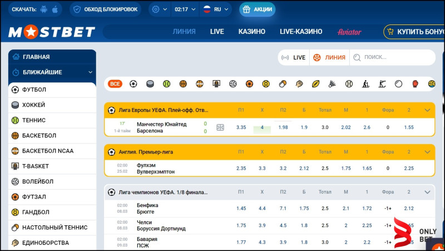Select the hockey puck icon in sports filter
445x251 pixels.
tap(150, 84)
